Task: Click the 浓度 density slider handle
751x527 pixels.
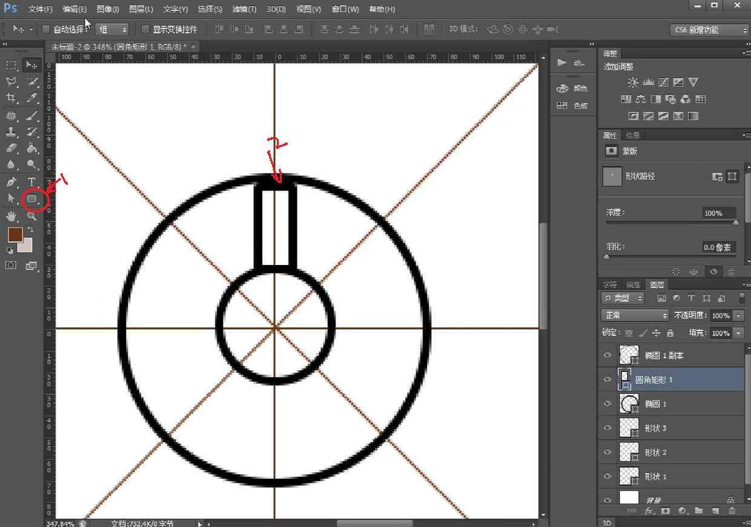Action: click(x=736, y=223)
